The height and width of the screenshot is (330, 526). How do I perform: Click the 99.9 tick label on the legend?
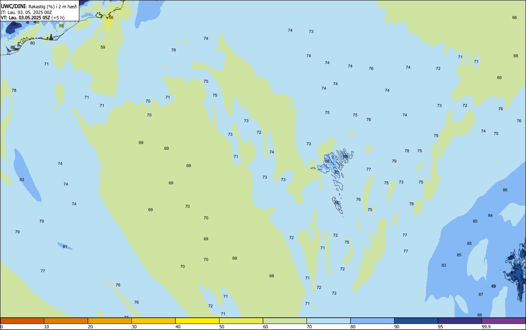click(486, 327)
